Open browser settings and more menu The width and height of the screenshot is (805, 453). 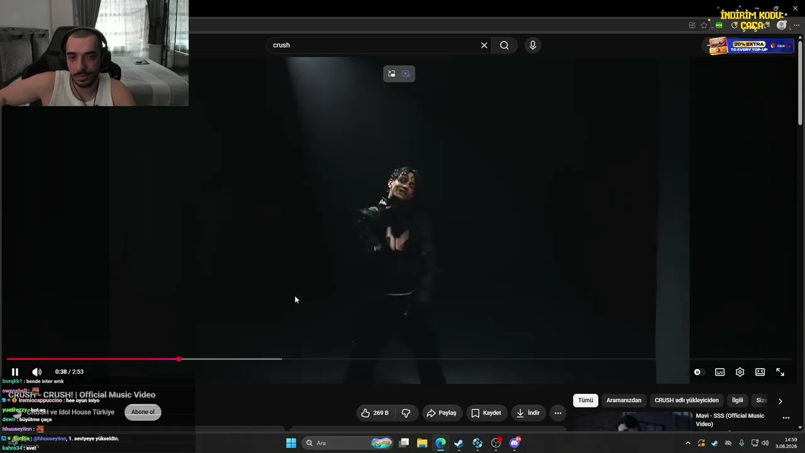797,26
